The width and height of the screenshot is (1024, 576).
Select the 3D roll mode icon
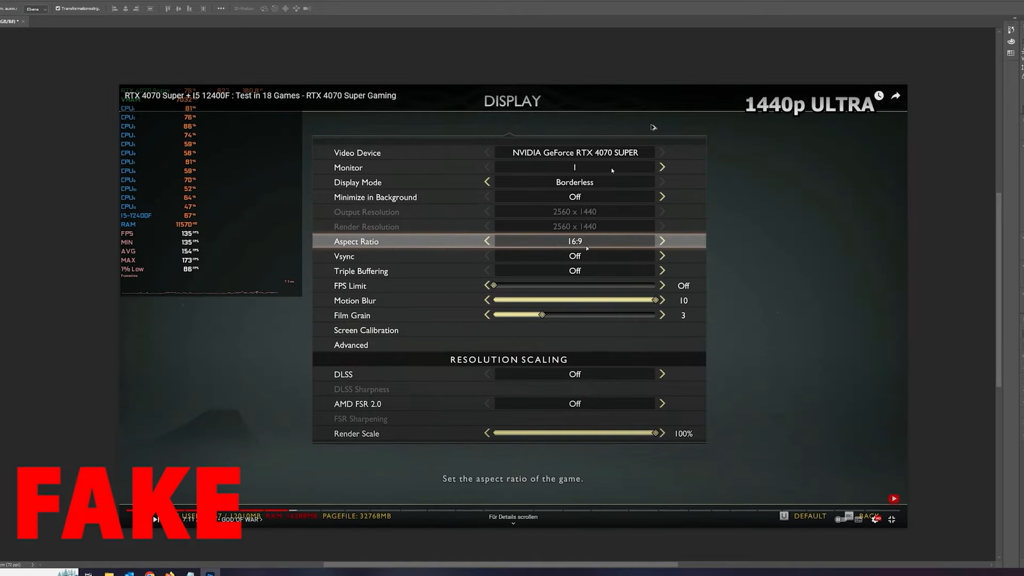[x=275, y=8]
